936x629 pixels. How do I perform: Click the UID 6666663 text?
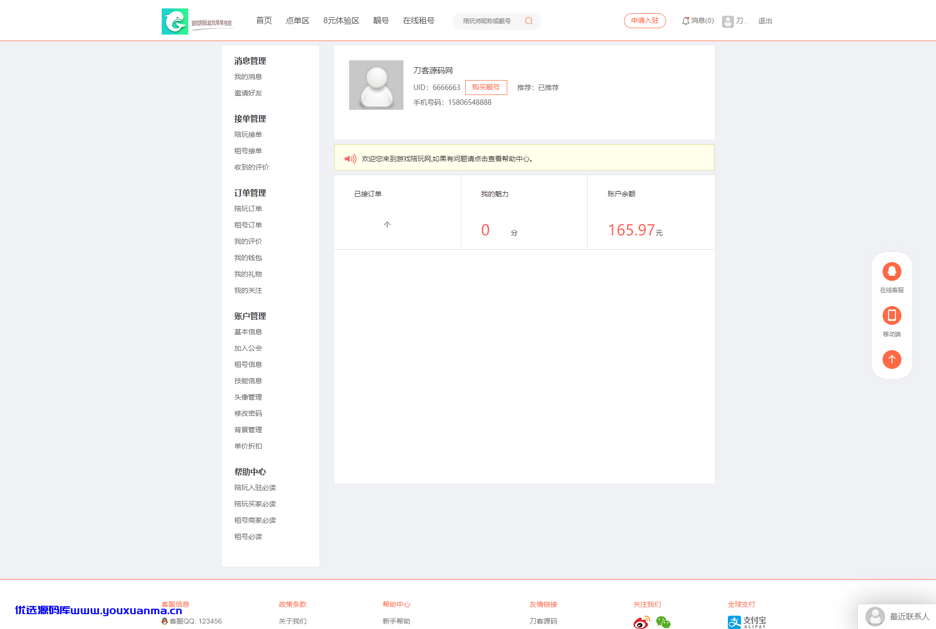click(x=437, y=88)
